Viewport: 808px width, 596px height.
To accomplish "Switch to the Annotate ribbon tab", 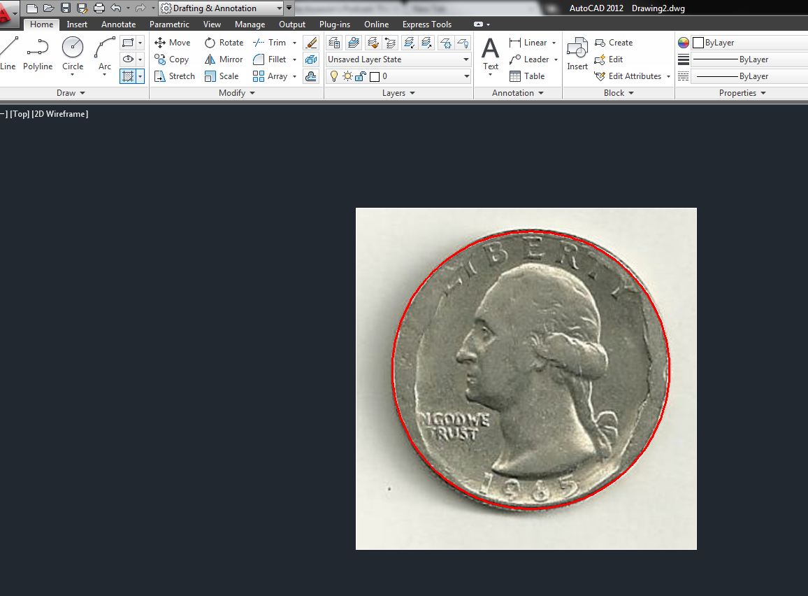I will point(118,24).
